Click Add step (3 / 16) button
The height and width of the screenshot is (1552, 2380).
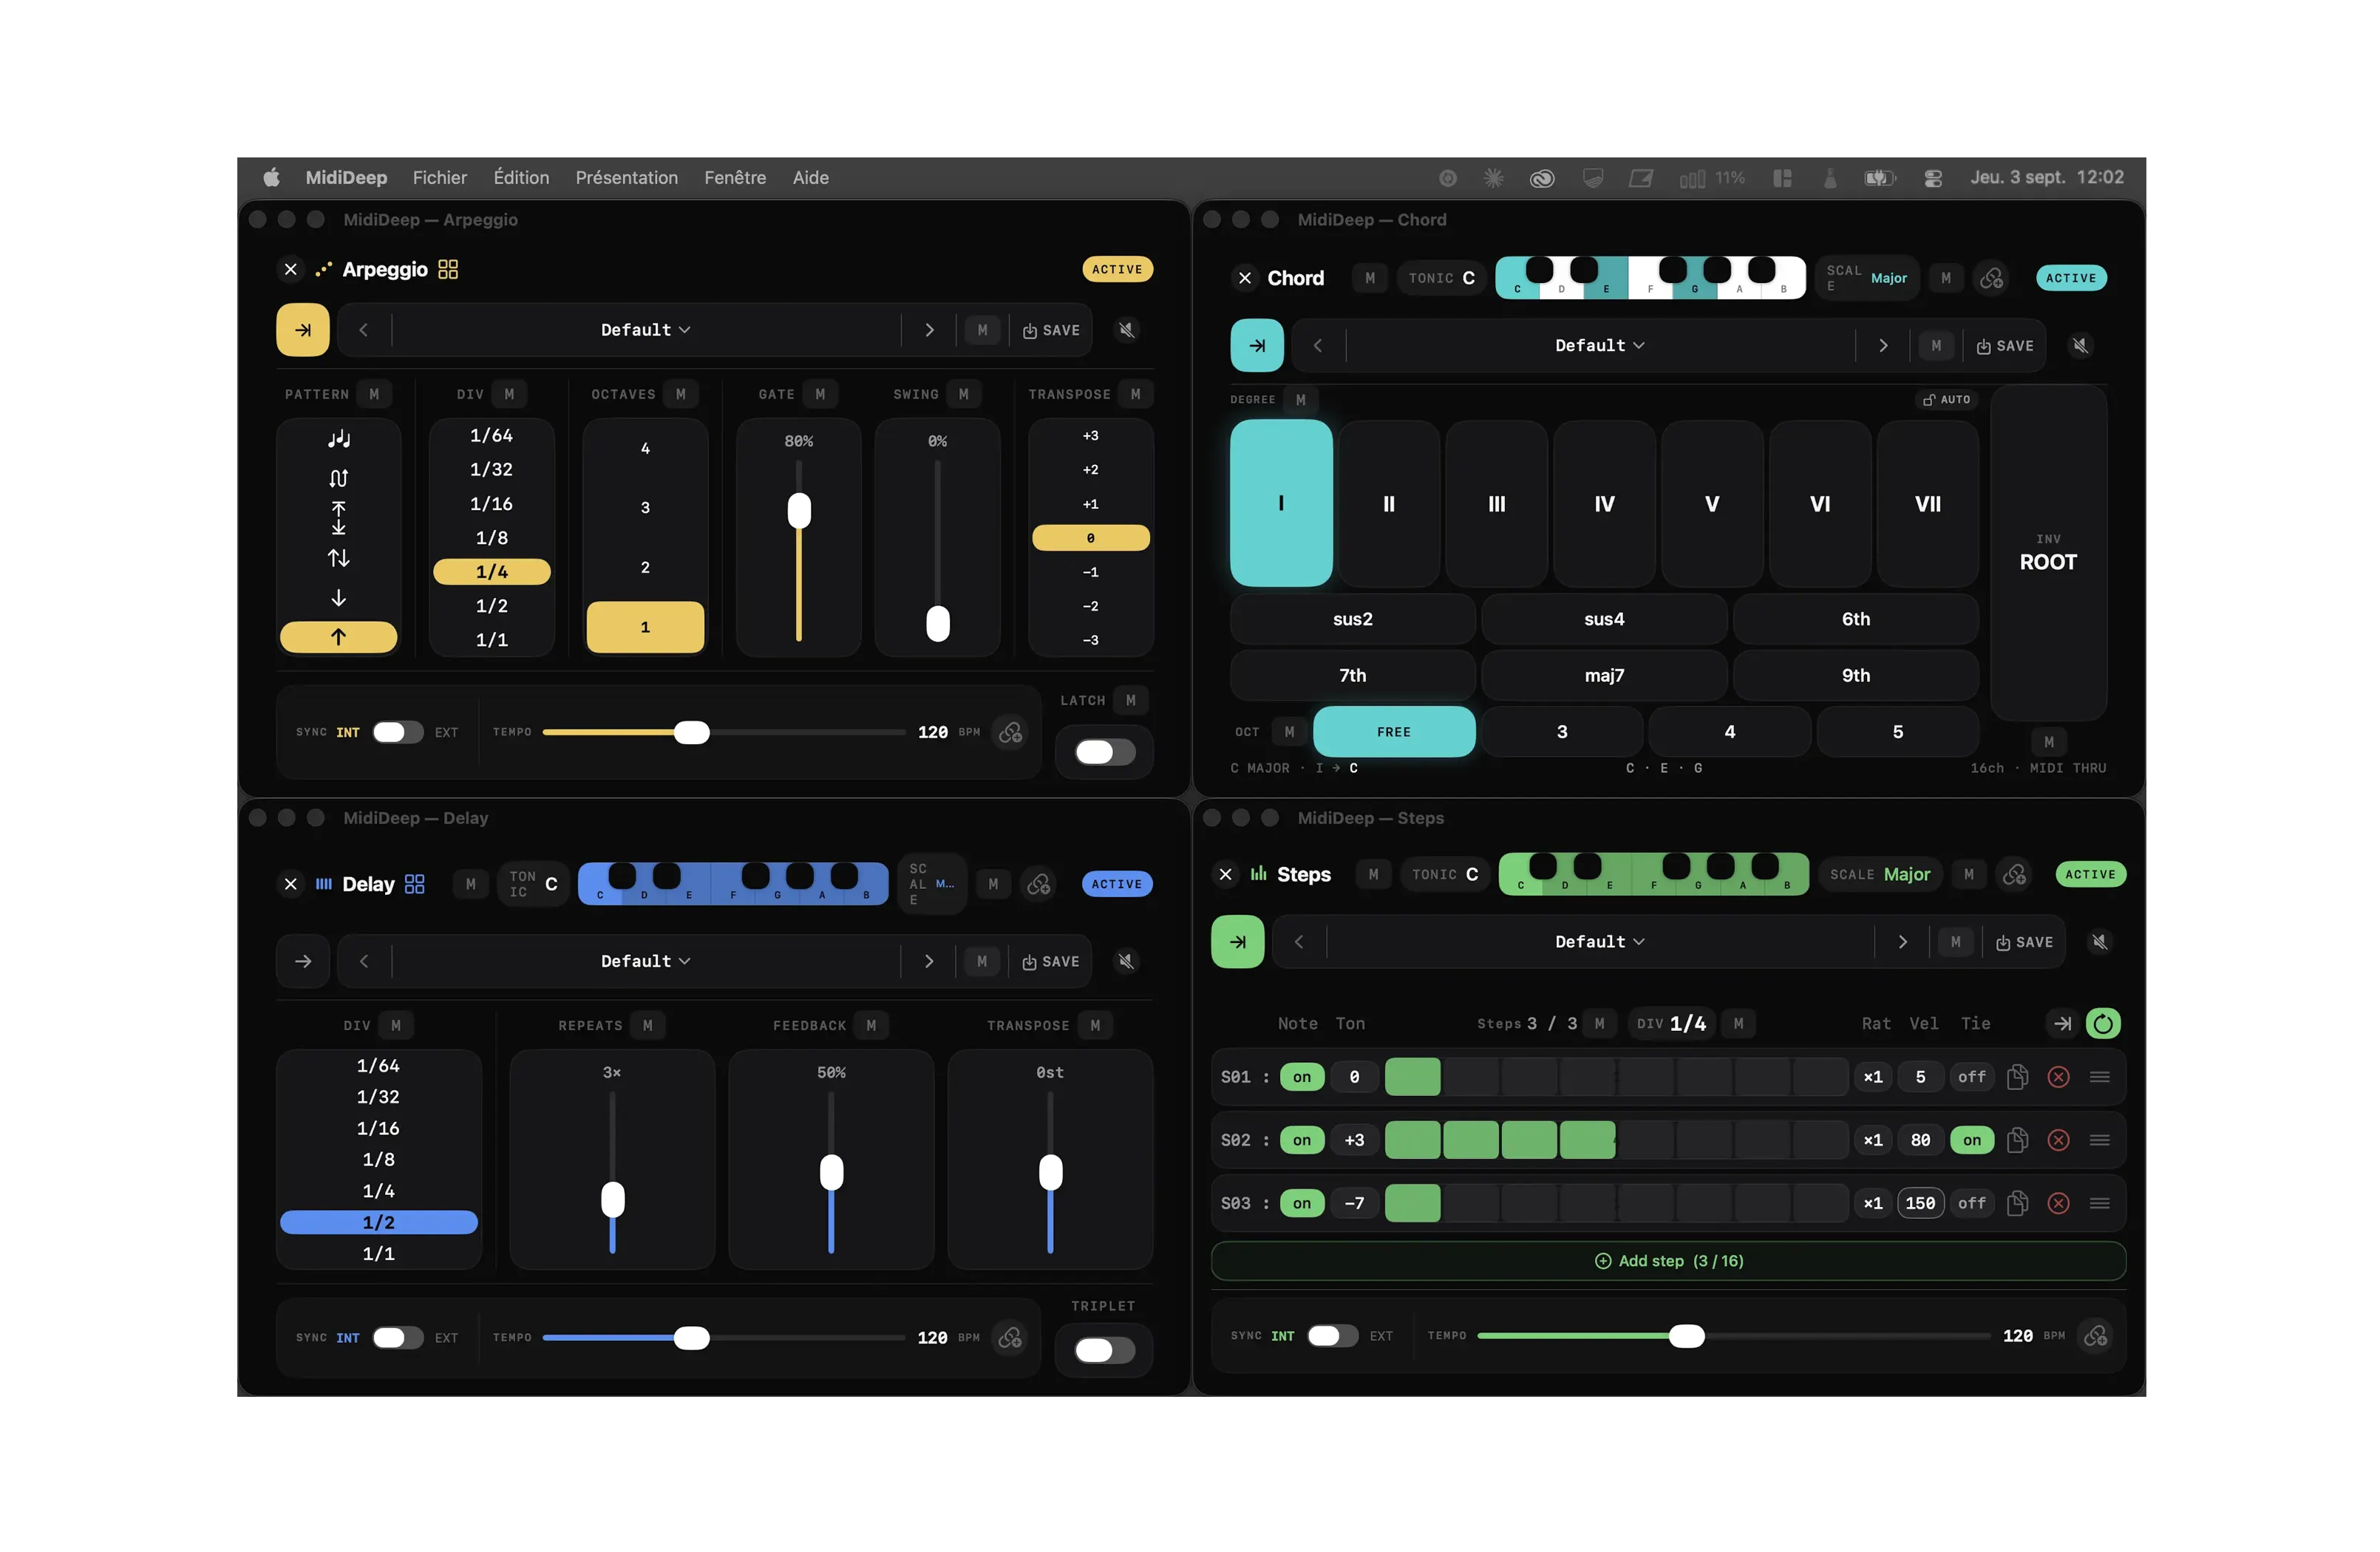pyautogui.click(x=1669, y=1262)
